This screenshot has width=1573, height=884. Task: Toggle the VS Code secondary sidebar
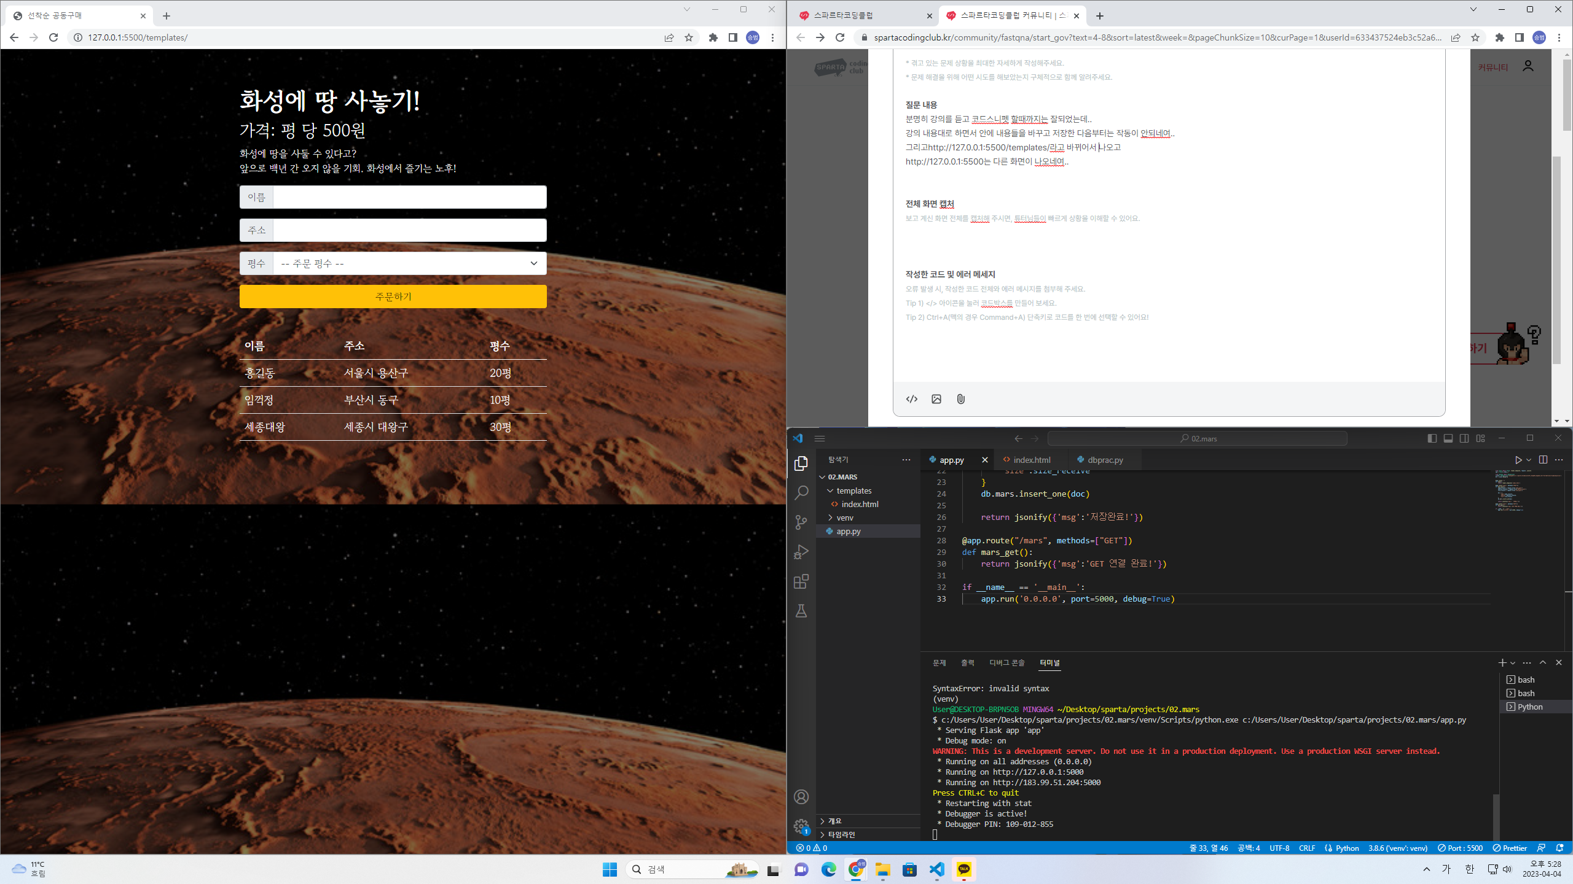[1464, 438]
